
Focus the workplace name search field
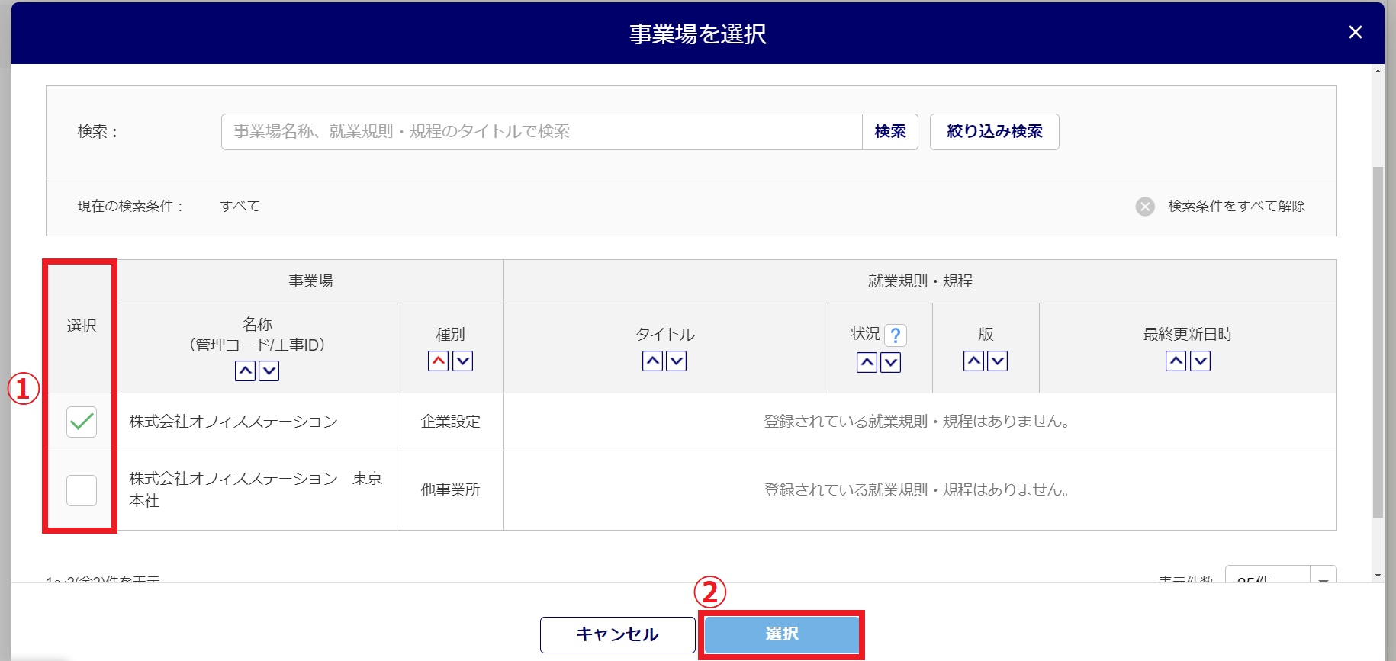click(x=542, y=132)
